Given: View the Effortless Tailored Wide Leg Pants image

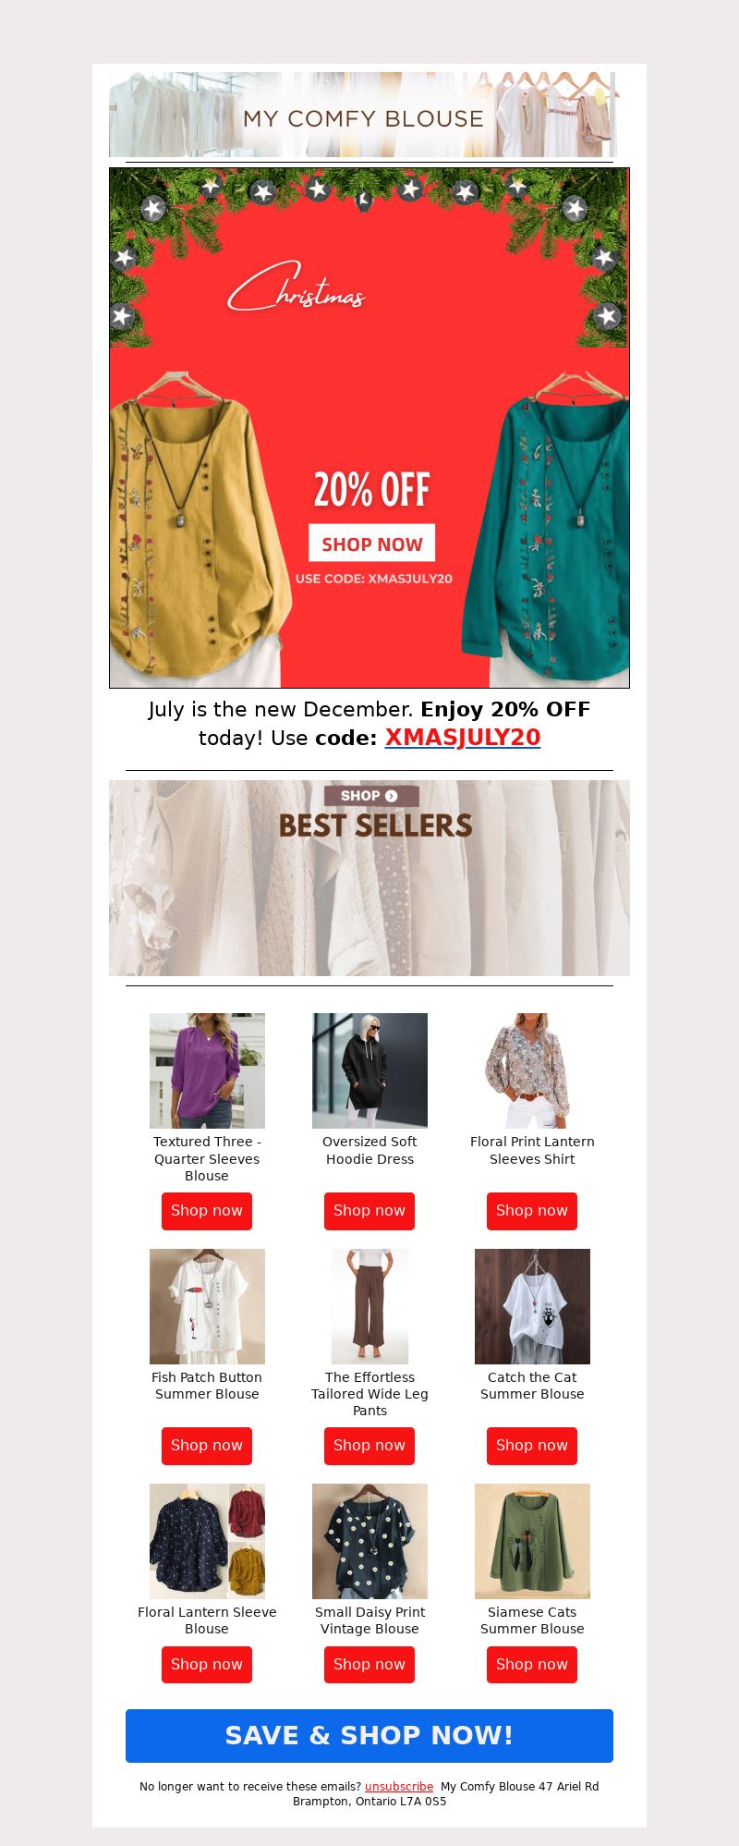Looking at the screenshot, I should pos(369,1306).
